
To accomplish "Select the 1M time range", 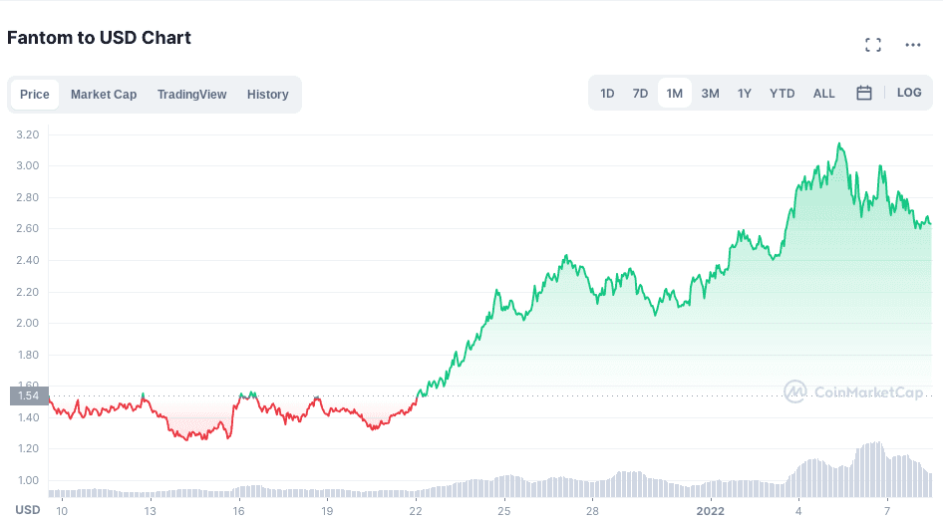I will tap(675, 94).
